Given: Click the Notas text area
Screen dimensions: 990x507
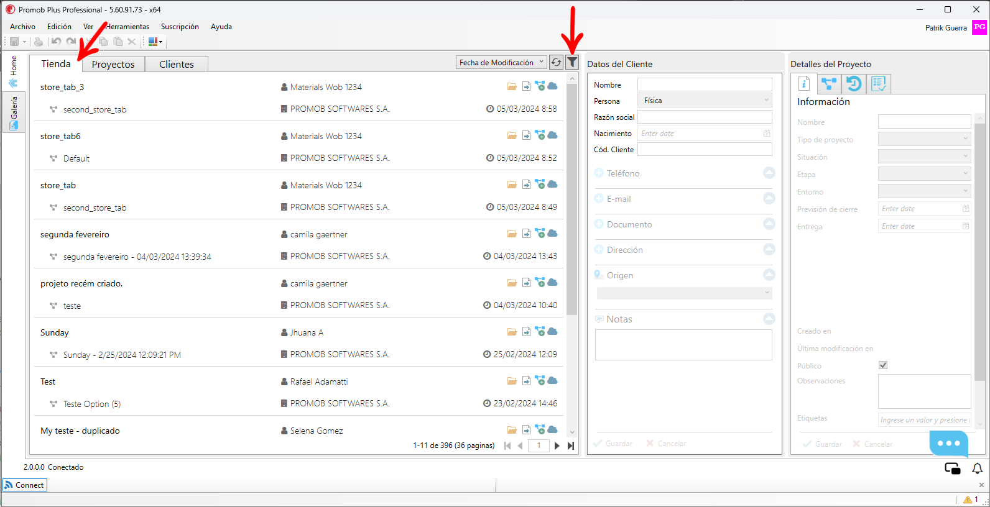Looking at the screenshot, I should [683, 345].
